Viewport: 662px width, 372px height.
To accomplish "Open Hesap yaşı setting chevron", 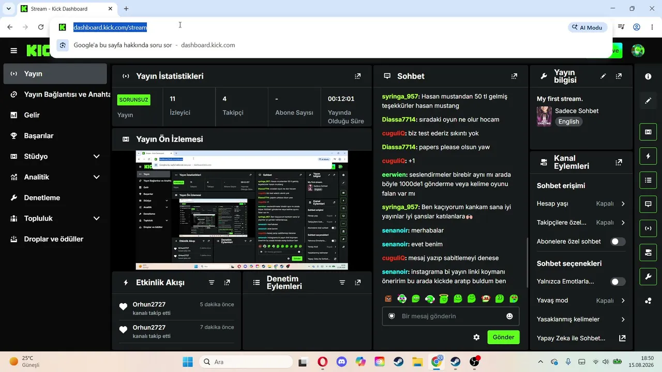I will [x=623, y=204].
